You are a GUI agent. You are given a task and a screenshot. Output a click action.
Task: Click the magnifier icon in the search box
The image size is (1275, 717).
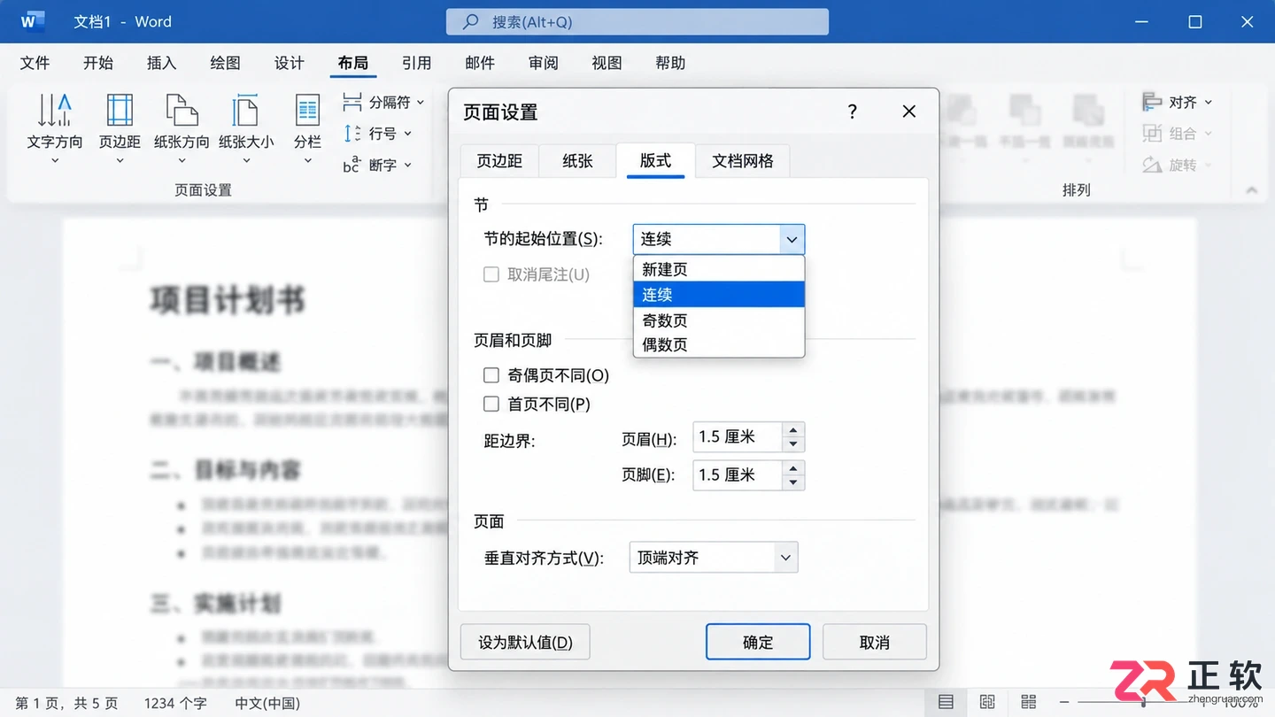[471, 22]
